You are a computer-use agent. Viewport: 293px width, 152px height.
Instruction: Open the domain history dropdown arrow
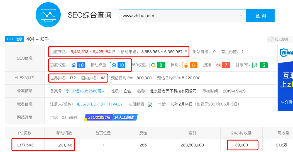(x=241, y=16)
